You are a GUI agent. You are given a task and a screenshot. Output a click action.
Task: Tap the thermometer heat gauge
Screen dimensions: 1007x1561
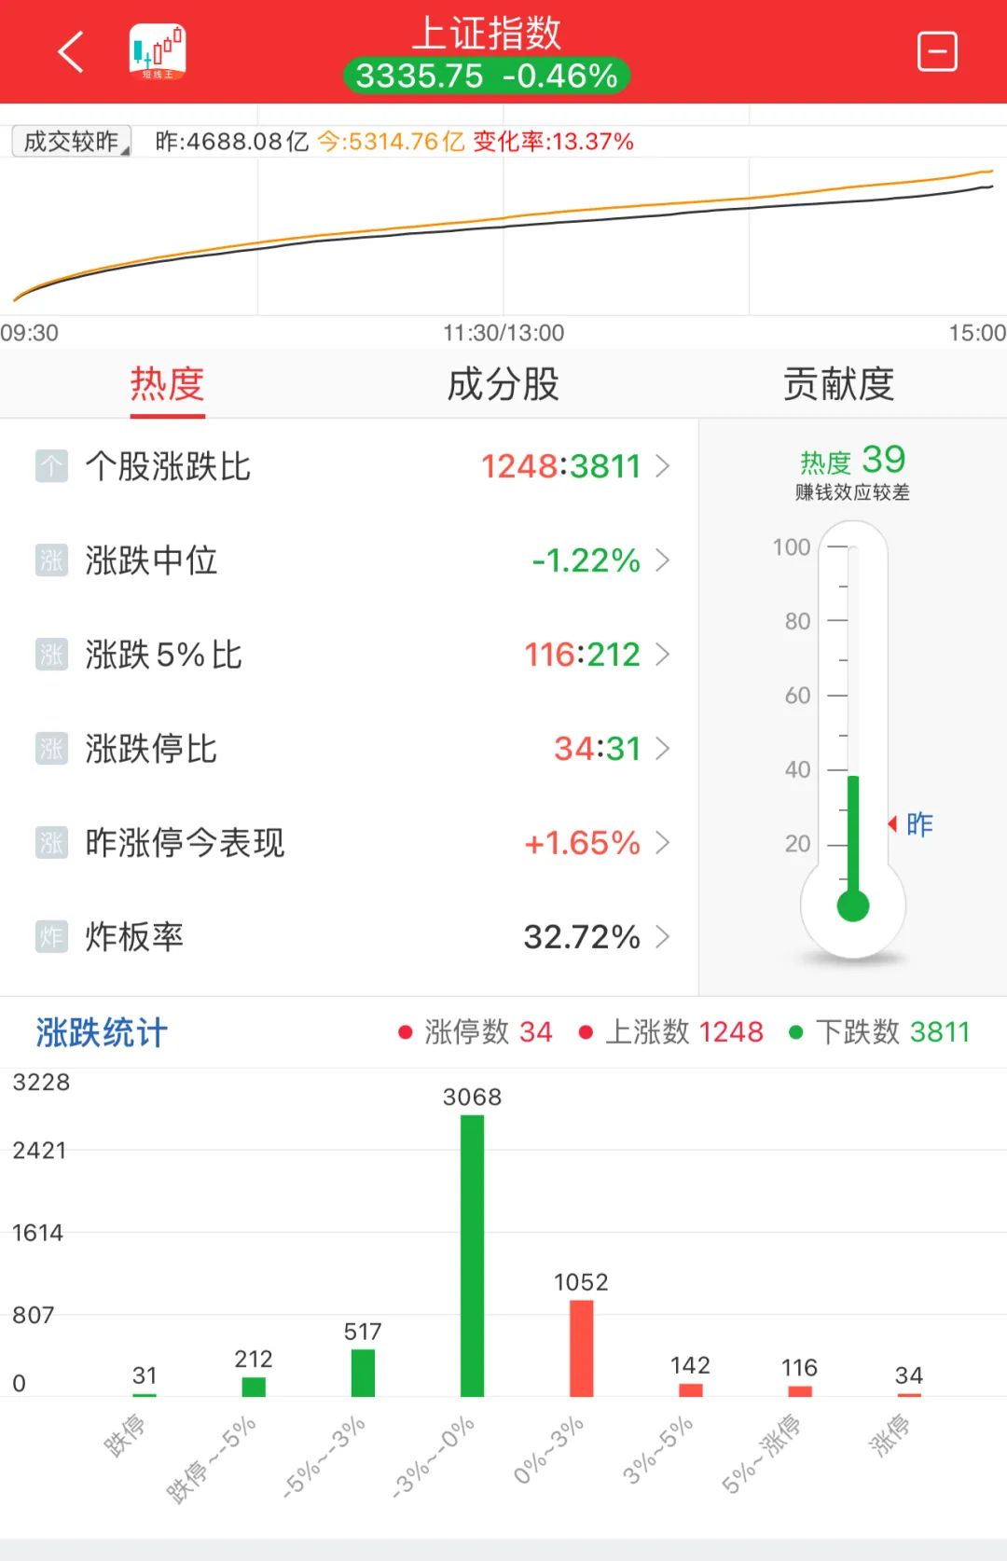click(x=853, y=740)
